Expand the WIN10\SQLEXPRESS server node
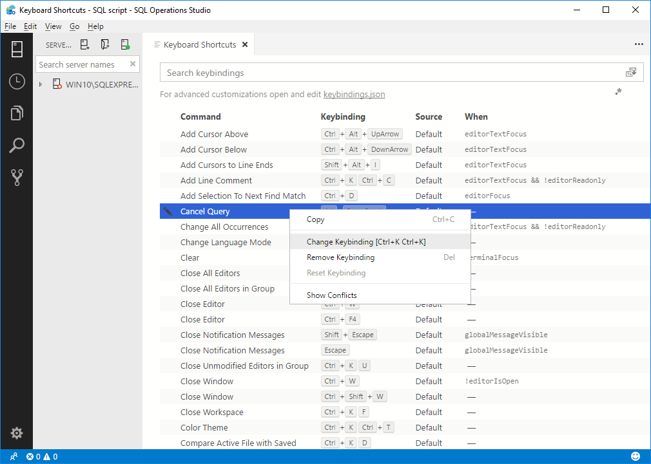This screenshot has width=651, height=464. pyautogui.click(x=41, y=84)
